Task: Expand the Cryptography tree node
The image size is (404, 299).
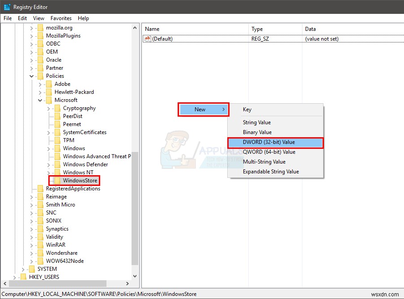Action: pos(48,108)
